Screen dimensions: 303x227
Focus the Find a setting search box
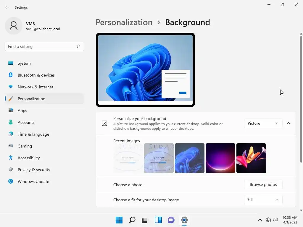pos(44,46)
